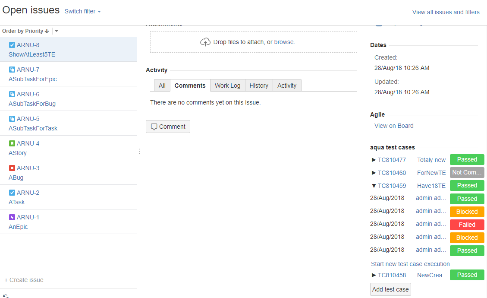Click the purple epic icon beside ARNU-1

point(12,217)
